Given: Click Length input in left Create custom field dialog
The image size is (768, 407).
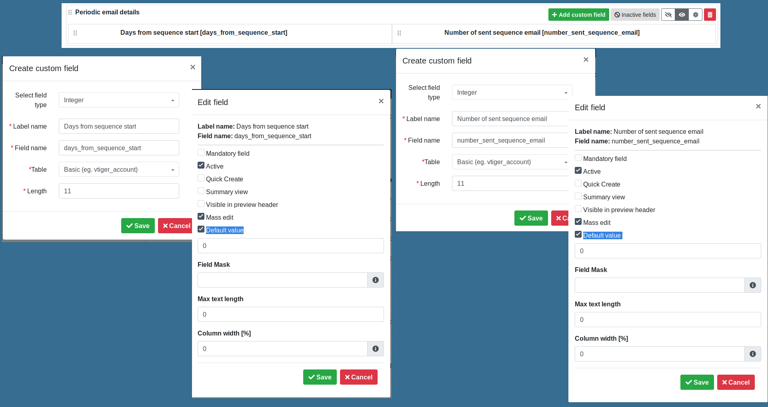Looking at the screenshot, I should tap(119, 191).
